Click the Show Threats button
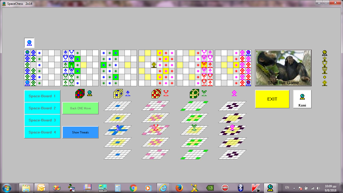343x193 pixels. point(80,132)
